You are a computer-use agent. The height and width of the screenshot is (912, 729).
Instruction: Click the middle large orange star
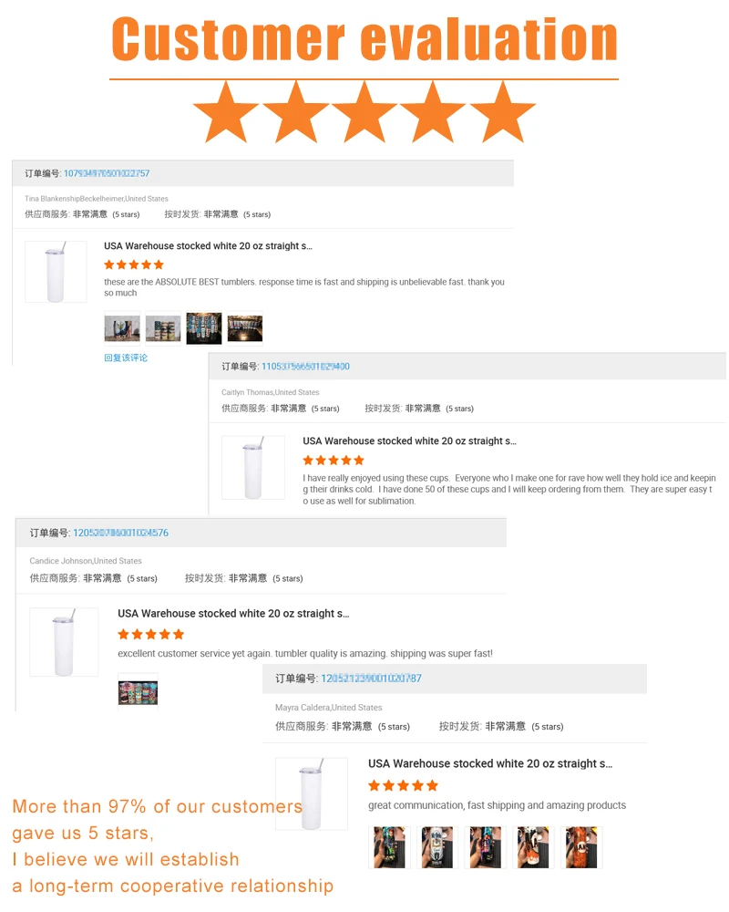(364, 112)
